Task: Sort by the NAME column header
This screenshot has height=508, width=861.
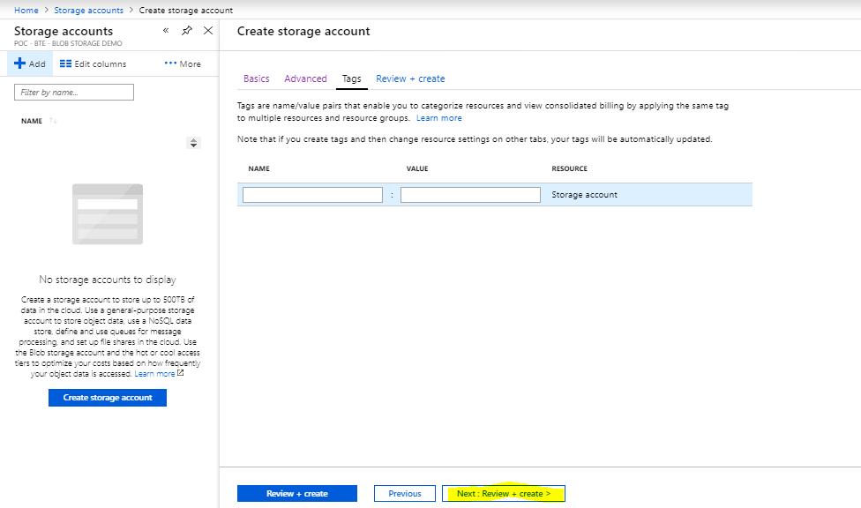Action: (x=32, y=121)
